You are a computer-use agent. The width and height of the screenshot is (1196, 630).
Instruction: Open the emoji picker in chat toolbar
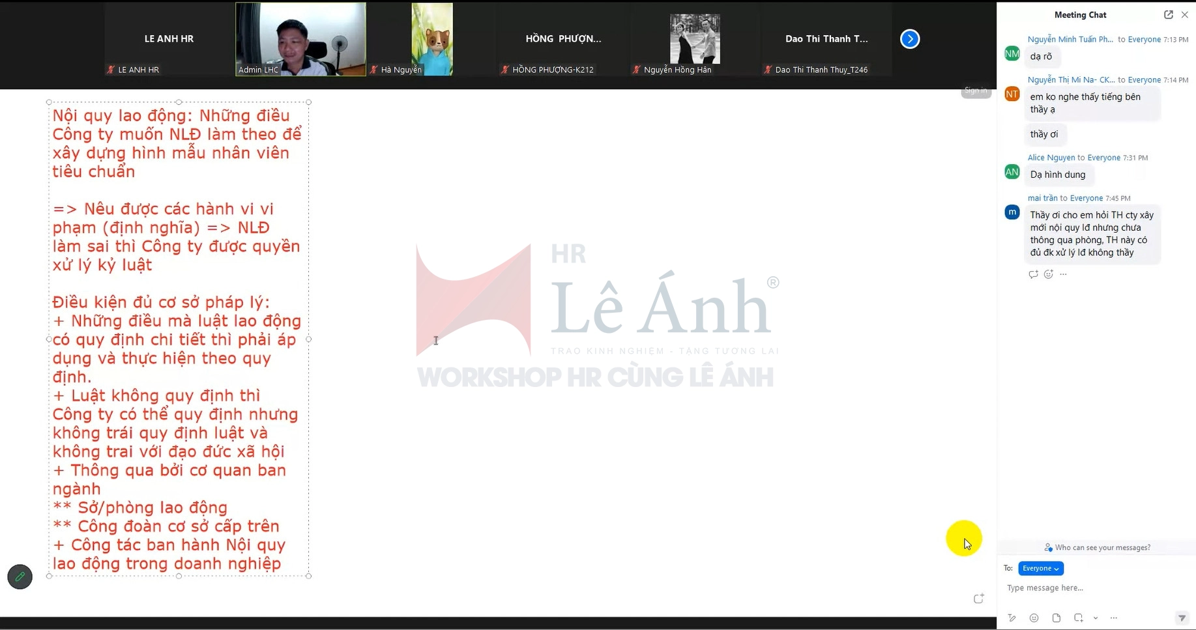[x=1034, y=618]
